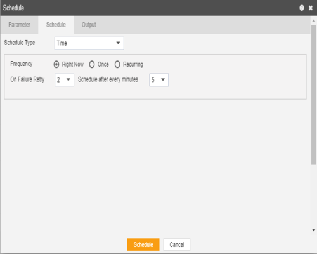Image resolution: width=317 pixels, height=254 pixels.
Task: Select the Once frequency option
Action: [92, 64]
